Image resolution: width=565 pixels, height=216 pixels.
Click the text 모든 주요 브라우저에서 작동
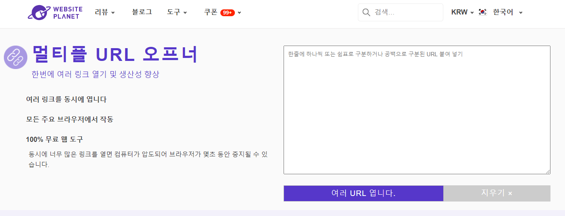coord(70,119)
